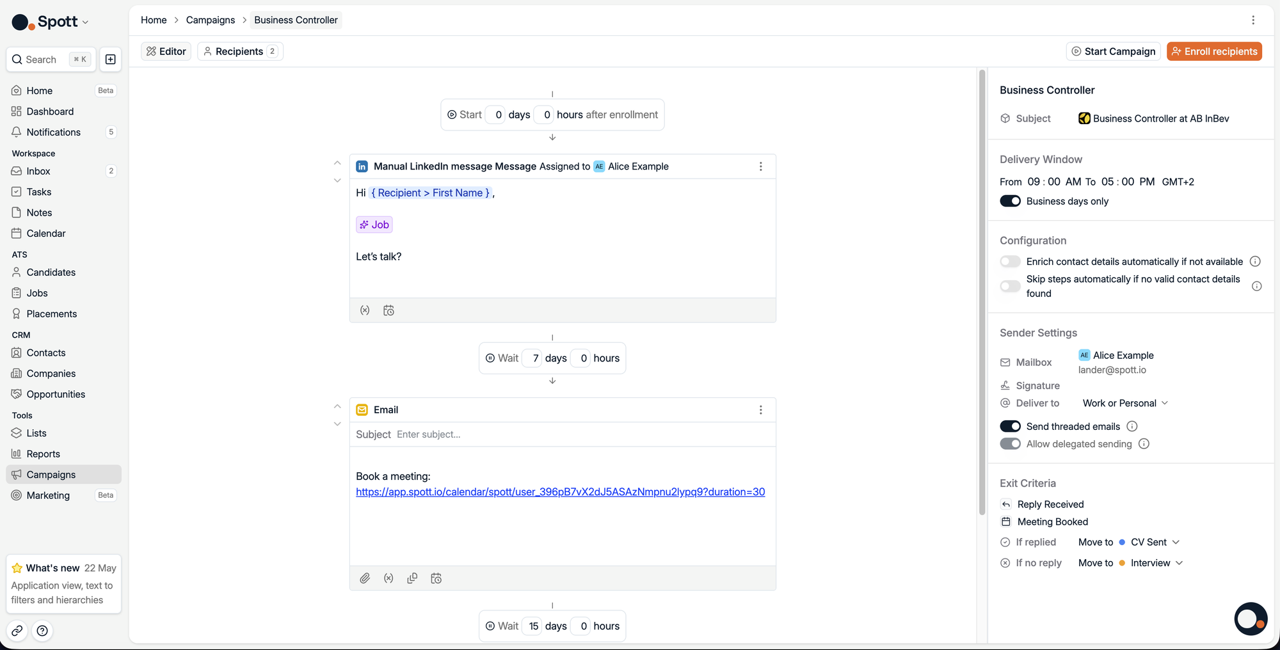This screenshot has width=1280, height=650.
Task: Click the editor vertical scrollbar
Action: [982, 292]
